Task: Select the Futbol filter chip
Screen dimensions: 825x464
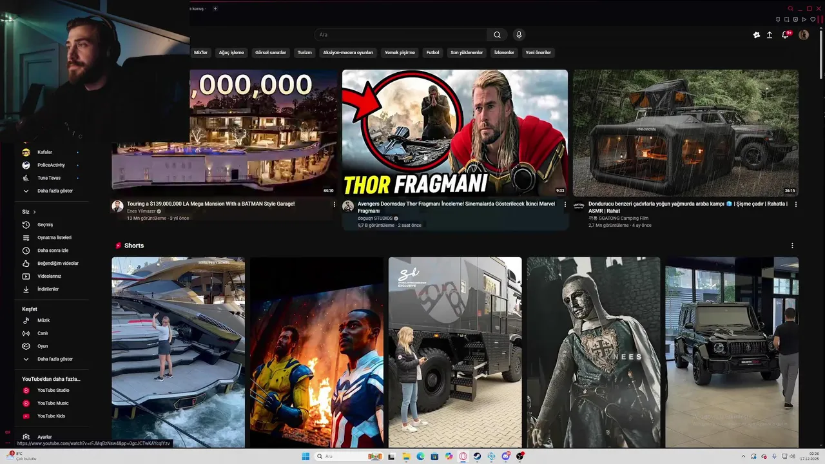Action: (x=432, y=53)
